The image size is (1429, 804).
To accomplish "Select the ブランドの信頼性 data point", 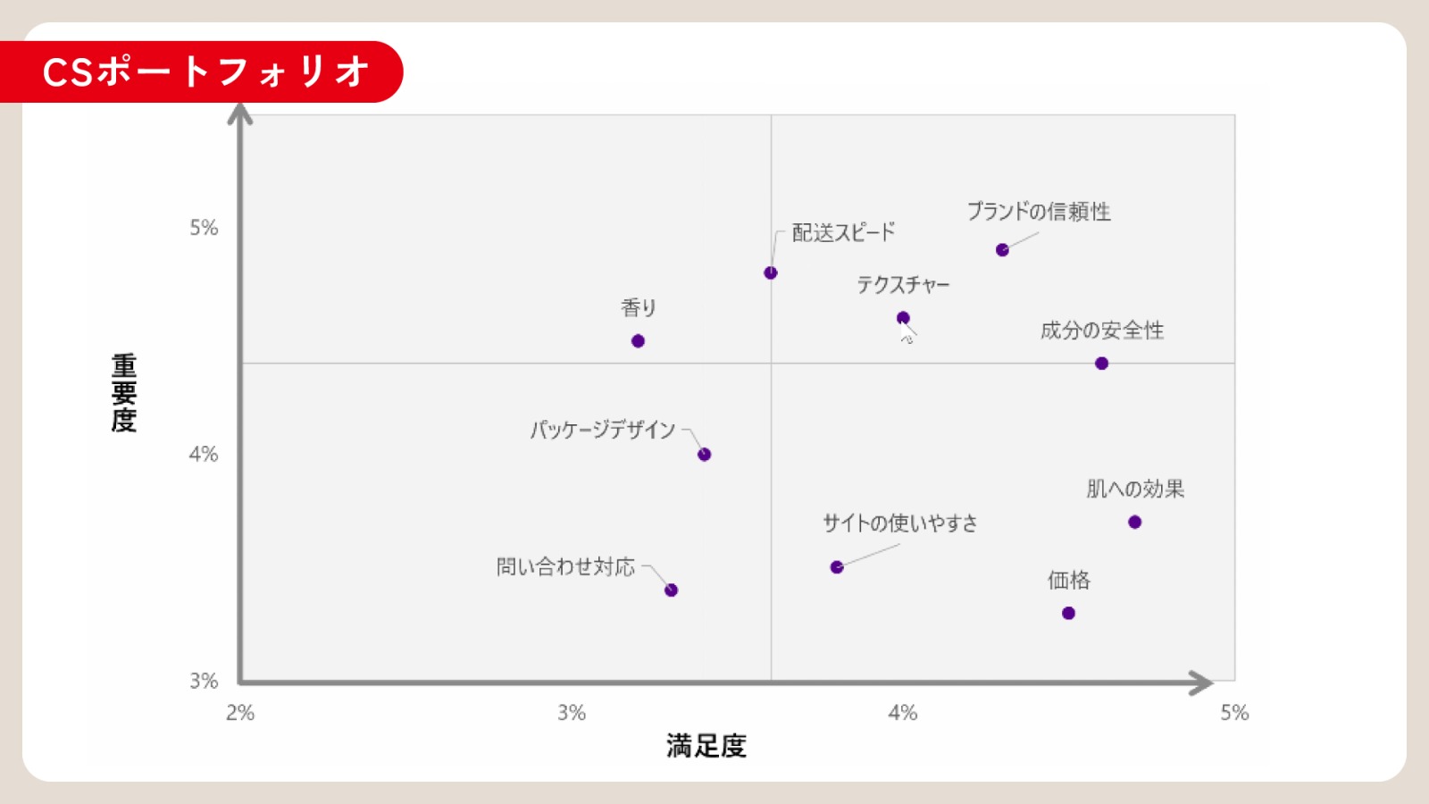I will pyautogui.click(x=1002, y=250).
